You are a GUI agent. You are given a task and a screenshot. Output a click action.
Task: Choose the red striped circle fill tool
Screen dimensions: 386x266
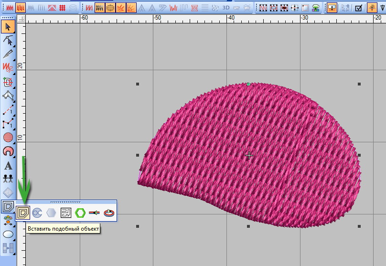pyautogui.click(x=8, y=138)
